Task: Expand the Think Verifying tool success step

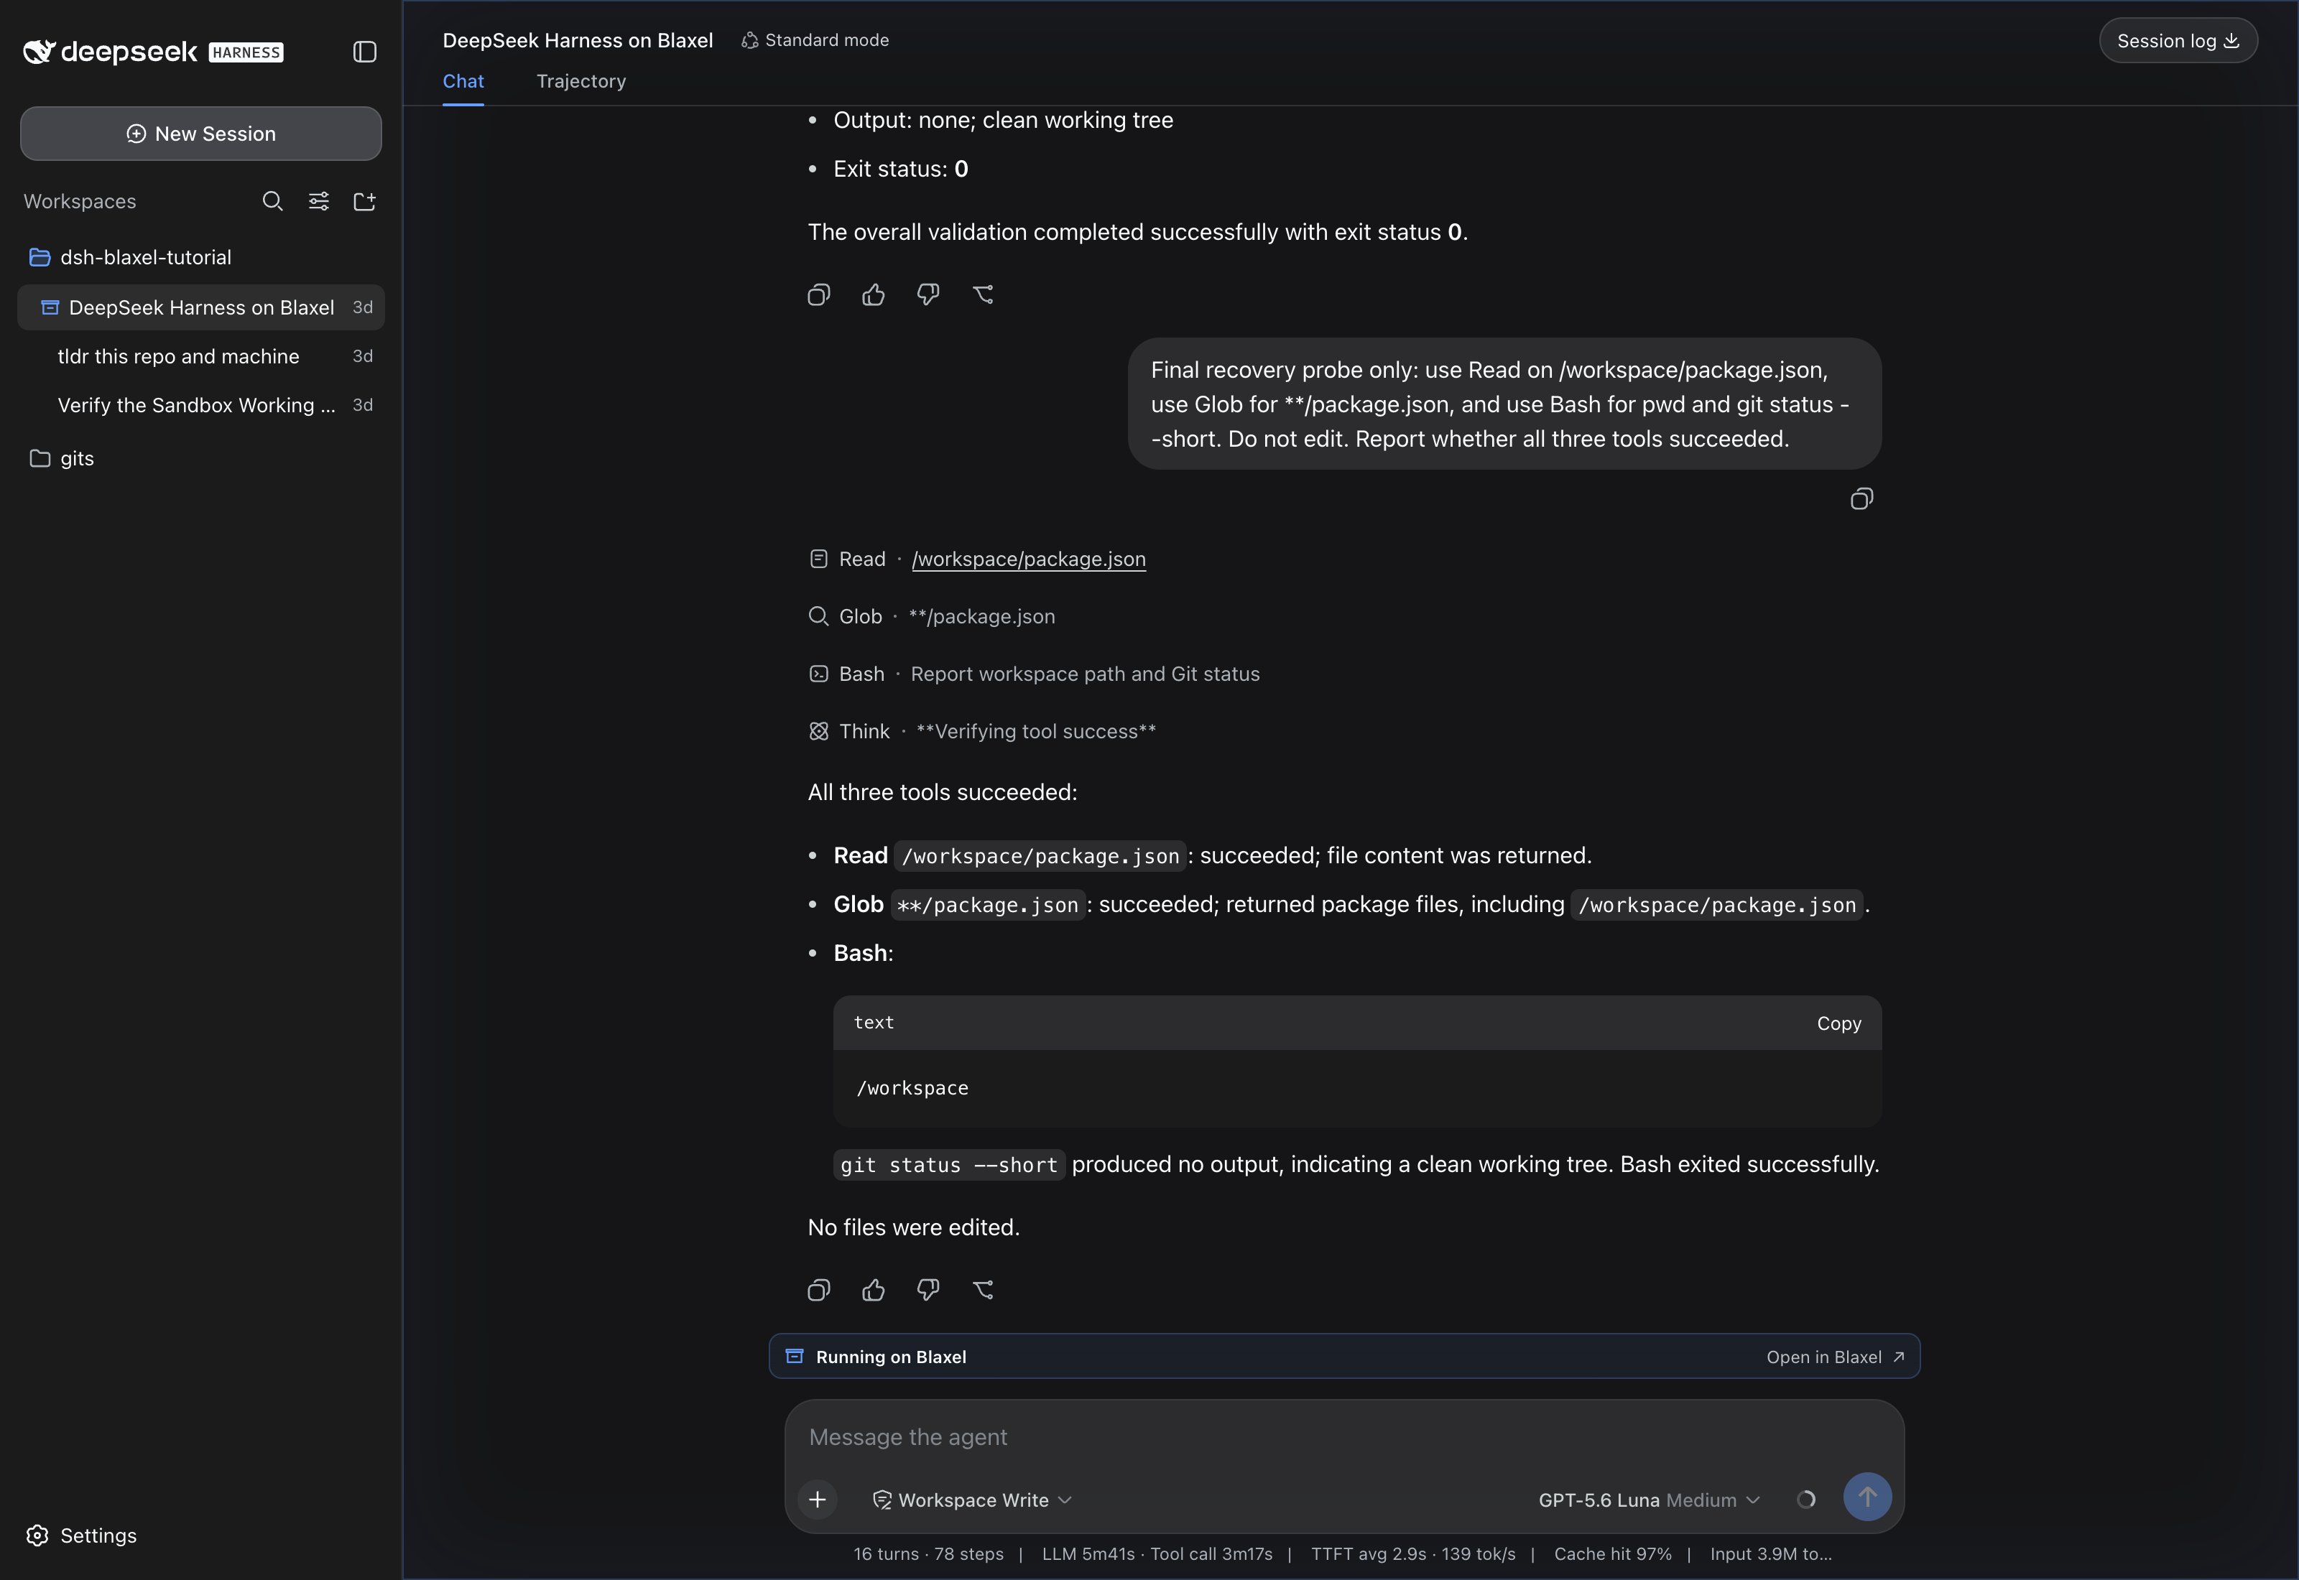Action: pos(982,732)
